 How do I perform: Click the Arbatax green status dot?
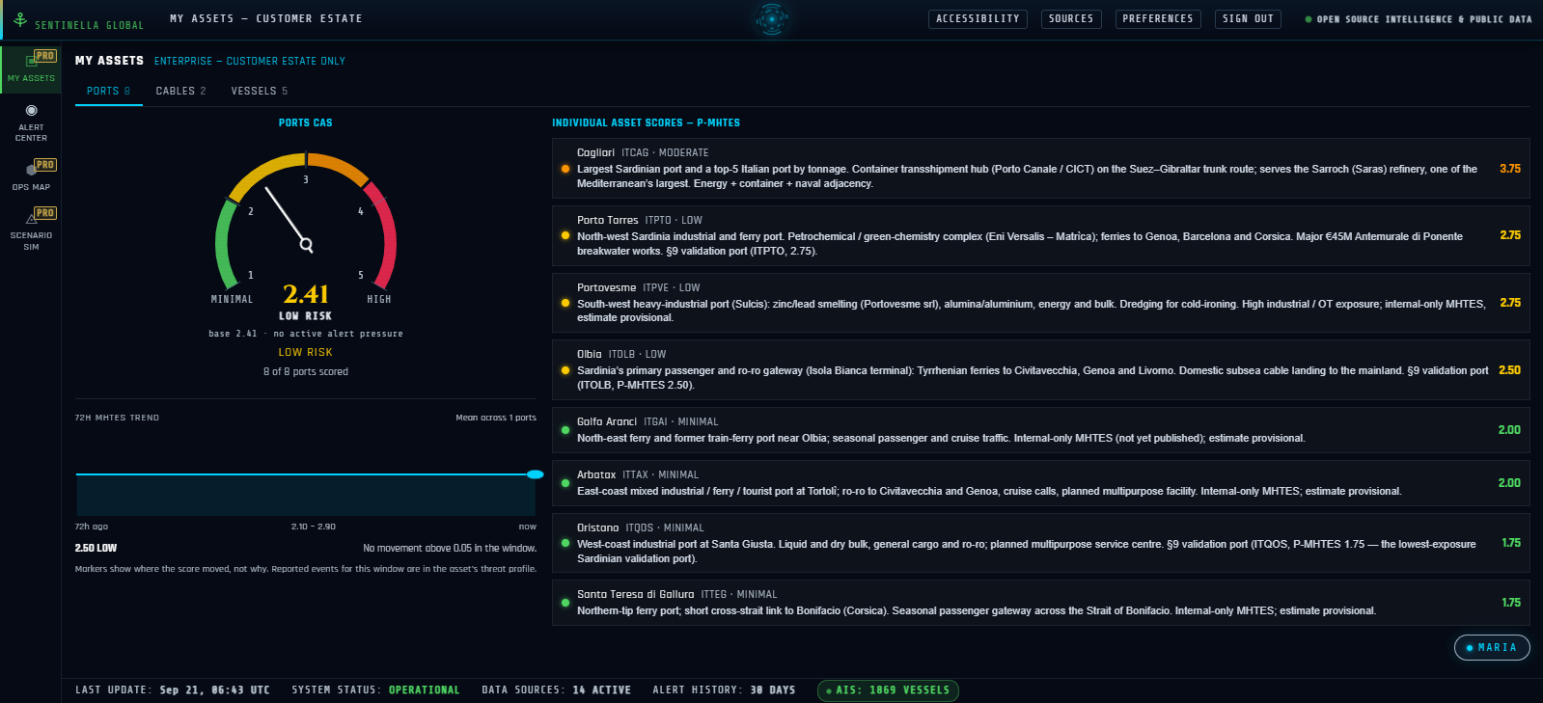pos(565,483)
